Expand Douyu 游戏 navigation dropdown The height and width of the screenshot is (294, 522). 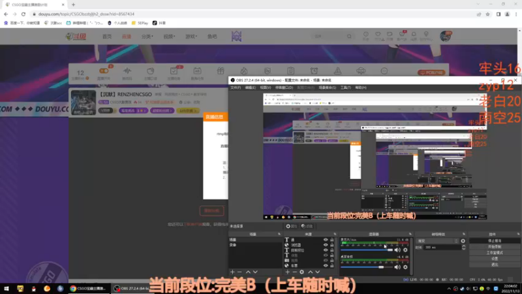click(x=191, y=37)
